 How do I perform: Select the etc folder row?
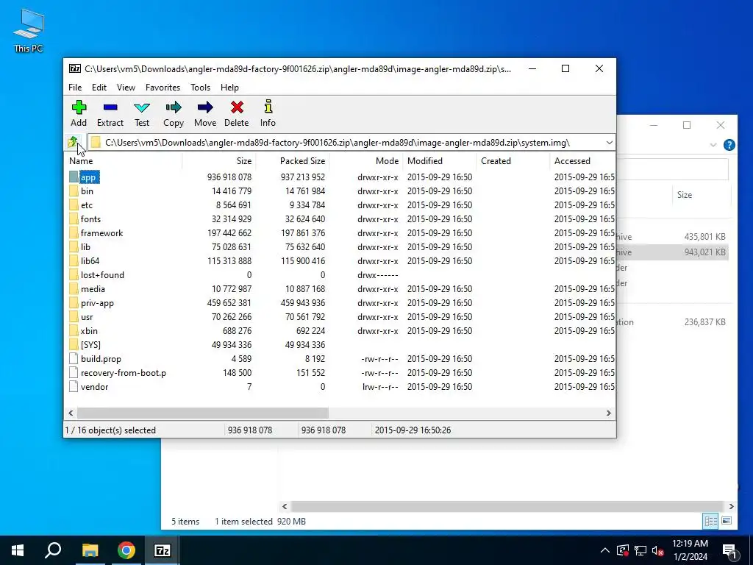[x=340, y=205]
